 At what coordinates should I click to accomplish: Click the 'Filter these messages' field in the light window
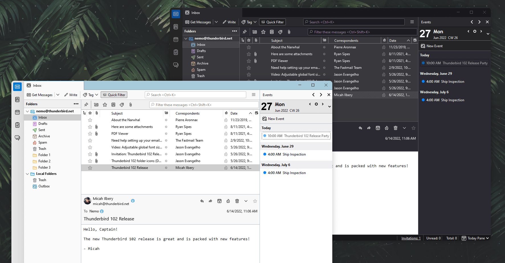click(204, 105)
